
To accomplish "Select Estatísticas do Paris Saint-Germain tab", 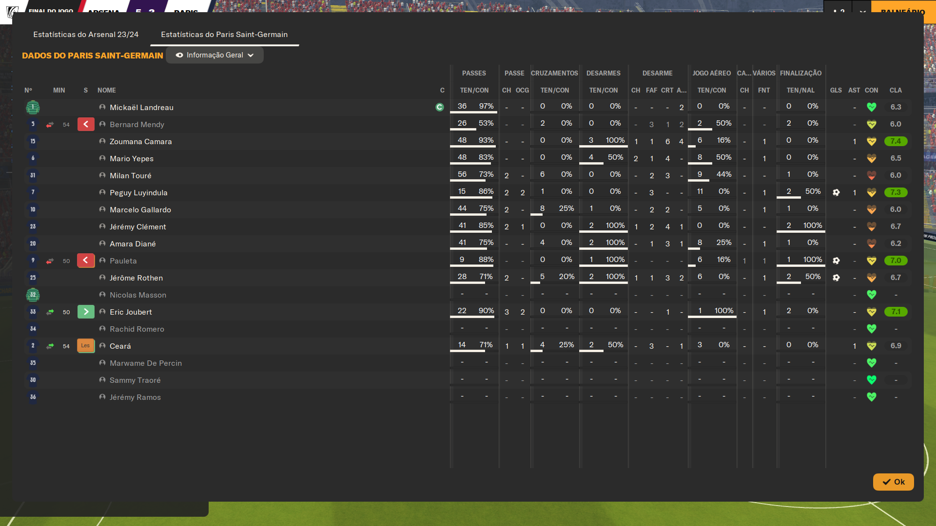I will (224, 35).
